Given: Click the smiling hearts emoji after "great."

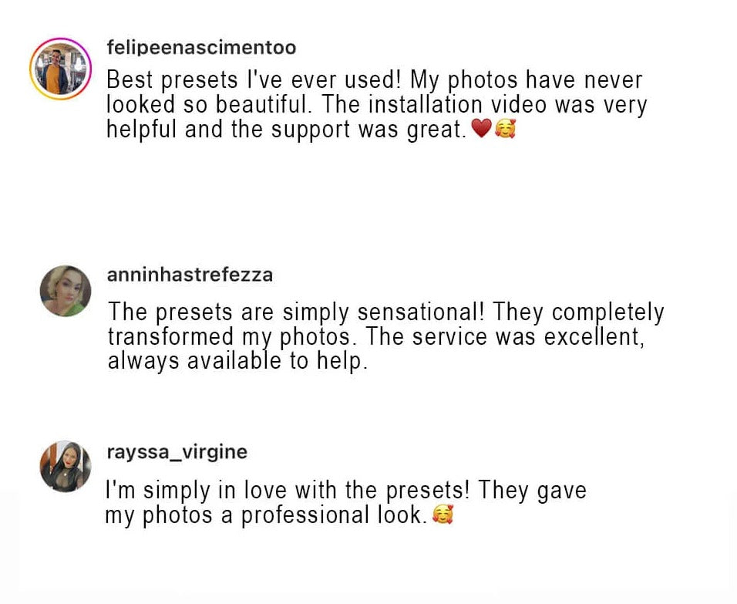Looking at the screenshot, I should click(504, 130).
